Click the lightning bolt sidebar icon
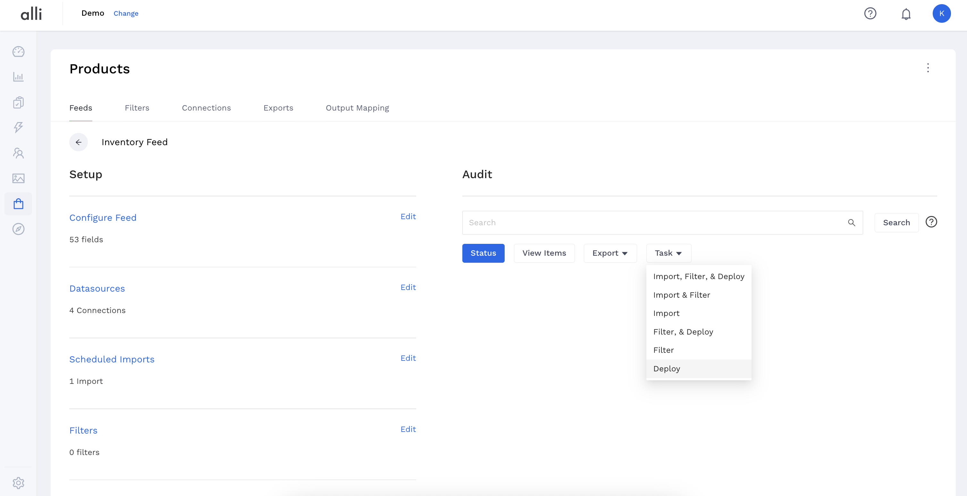The height and width of the screenshot is (496, 967). [x=18, y=128]
